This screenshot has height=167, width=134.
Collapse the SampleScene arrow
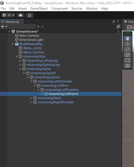pyautogui.click(x=9, y=31)
